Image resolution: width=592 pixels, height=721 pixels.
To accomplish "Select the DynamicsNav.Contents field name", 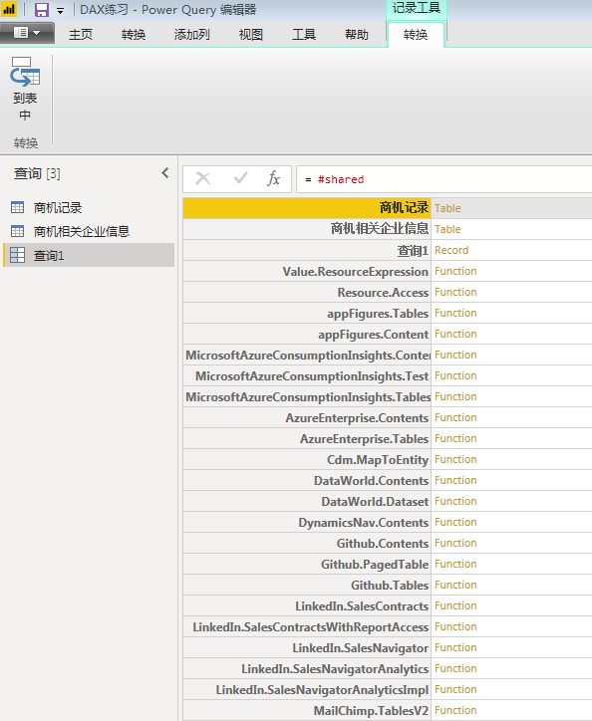I will tap(307, 523).
